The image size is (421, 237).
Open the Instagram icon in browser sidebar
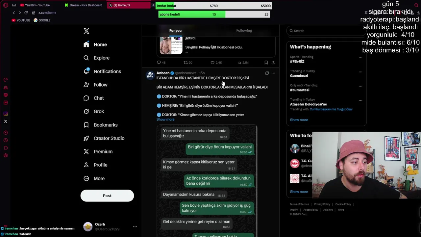(6, 114)
